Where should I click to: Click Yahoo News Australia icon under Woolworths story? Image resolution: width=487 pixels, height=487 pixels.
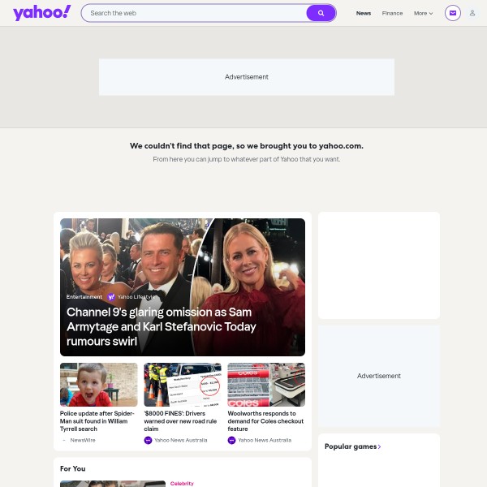231,440
